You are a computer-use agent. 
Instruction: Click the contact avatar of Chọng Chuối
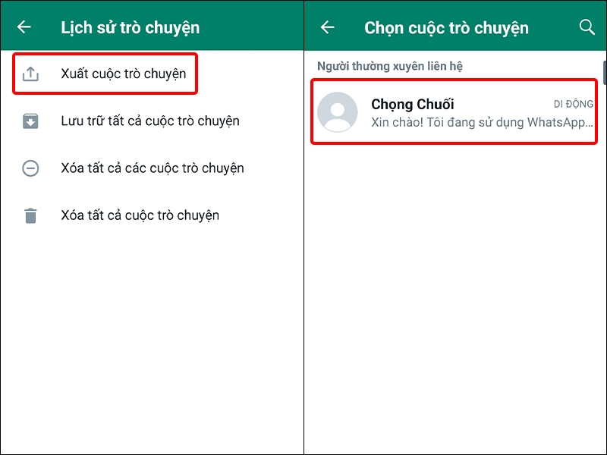(x=338, y=112)
